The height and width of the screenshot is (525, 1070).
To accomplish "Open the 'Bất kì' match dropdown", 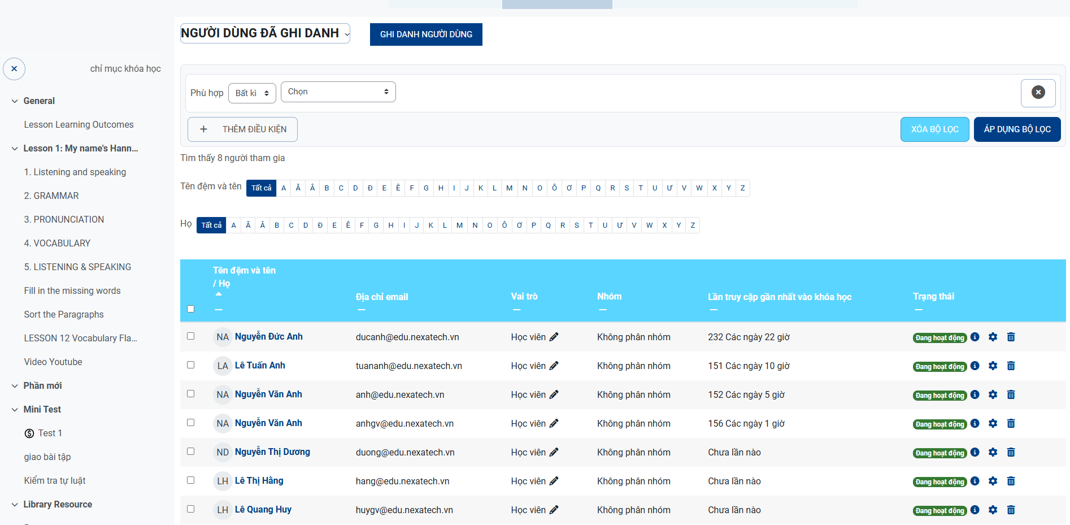I will [252, 93].
